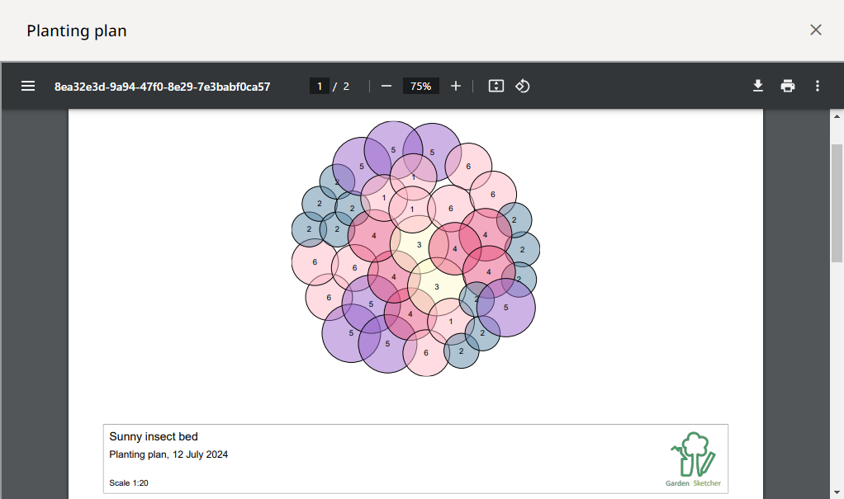The height and width of the screenshot is (499, 844).
Task: Select the 75% zoom level field
Action: (x=420, y=86)
